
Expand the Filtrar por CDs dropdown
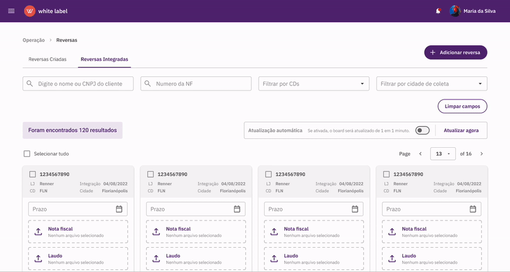coord(314,83)
